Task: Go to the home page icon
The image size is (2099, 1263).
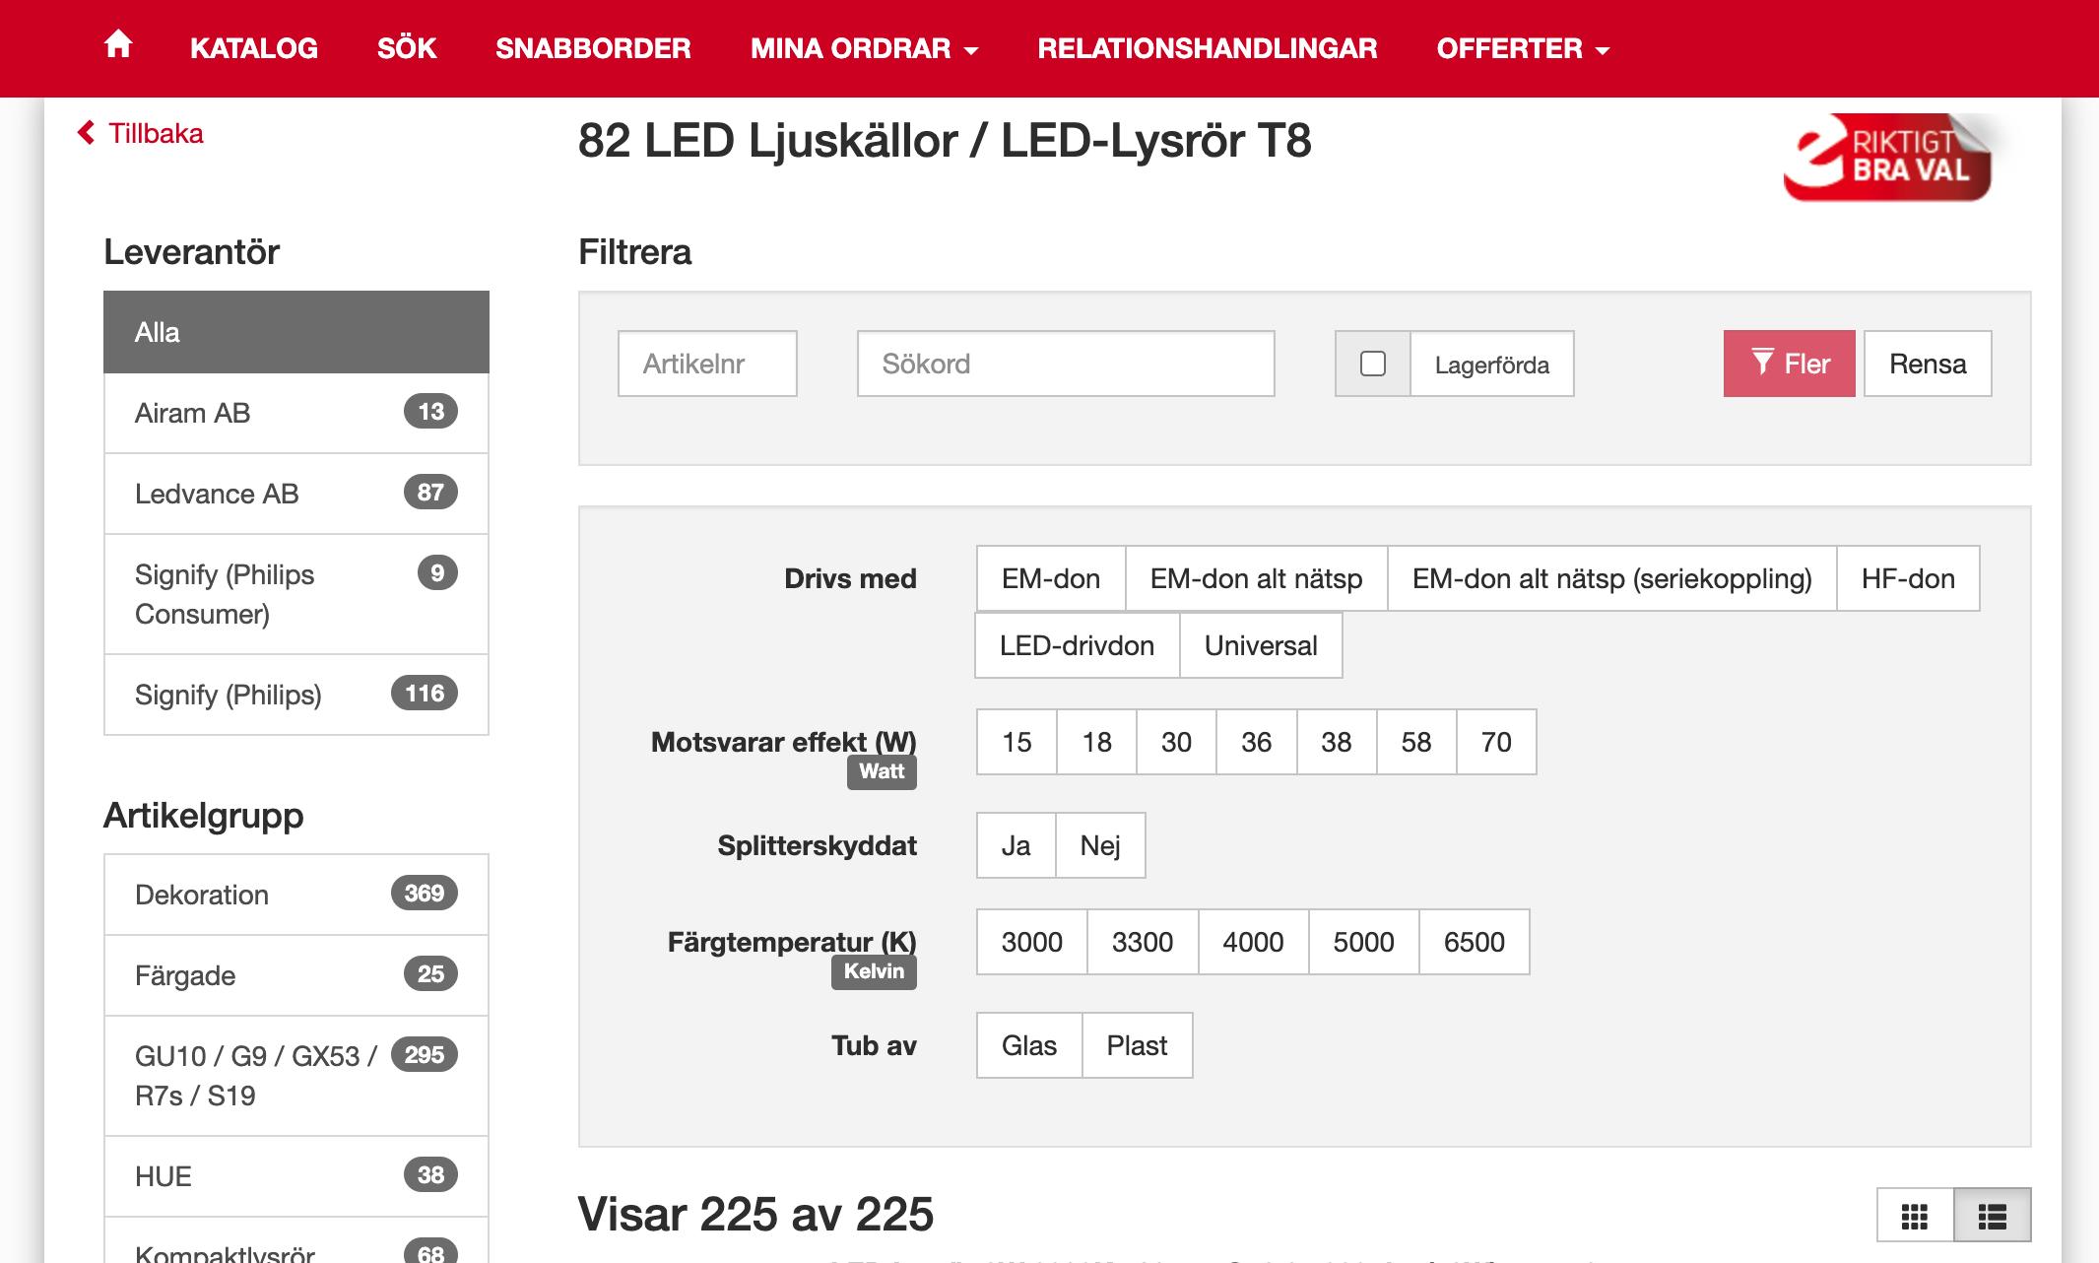Action: click(118, 45)
